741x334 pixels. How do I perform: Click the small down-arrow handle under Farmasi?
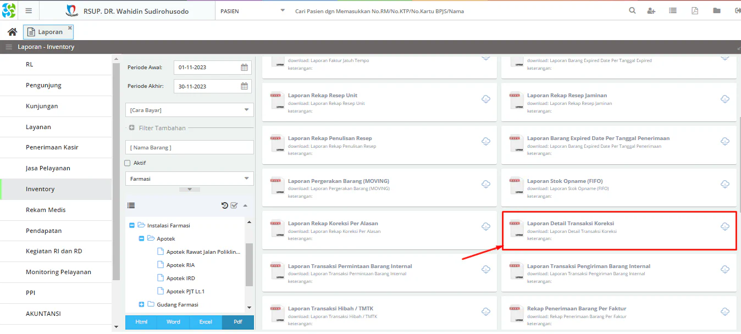(x=190, y=190)
